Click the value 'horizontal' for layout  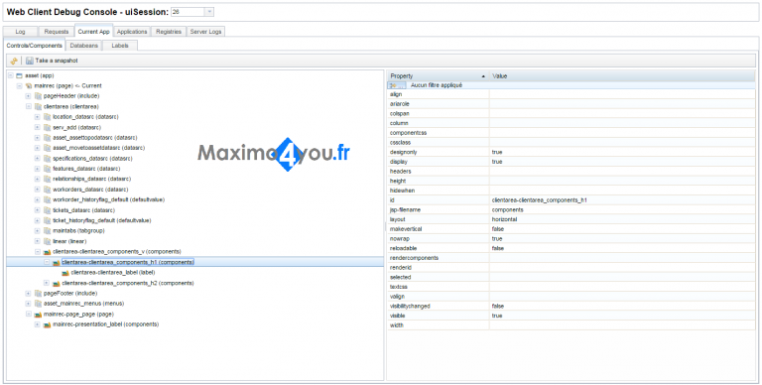pyautogui.click(x=504, y=219)
